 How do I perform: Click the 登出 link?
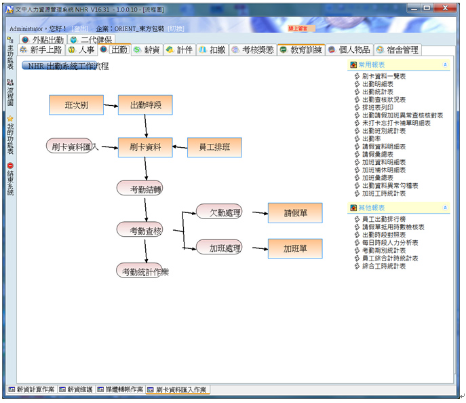pos(79,29)
